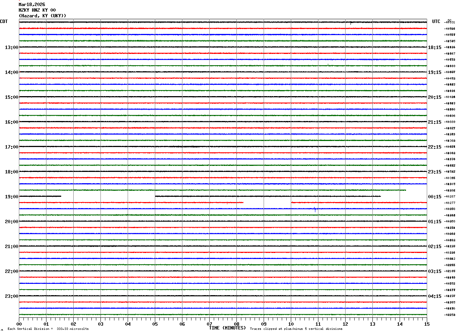
Task: Click minute 14 on the time axis
Action: (400, 324)
